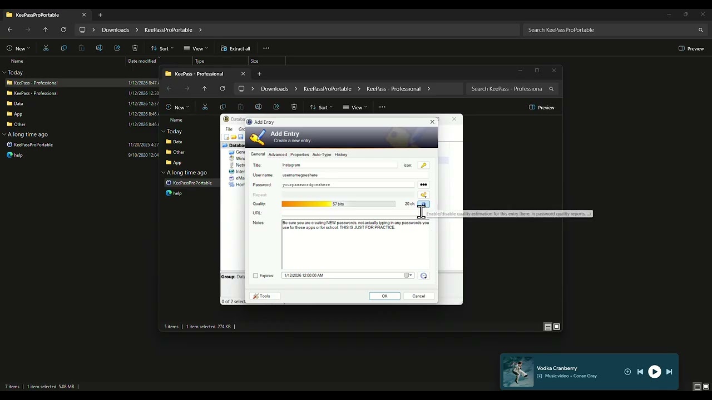Click the Password field

coord(348,184)
